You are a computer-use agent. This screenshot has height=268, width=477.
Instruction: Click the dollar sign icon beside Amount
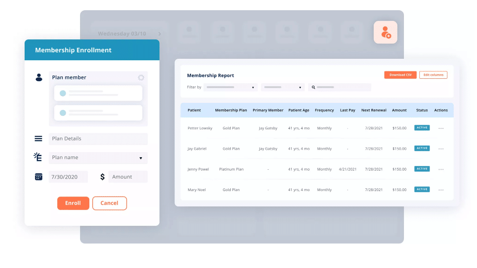(x=102, y=177)
